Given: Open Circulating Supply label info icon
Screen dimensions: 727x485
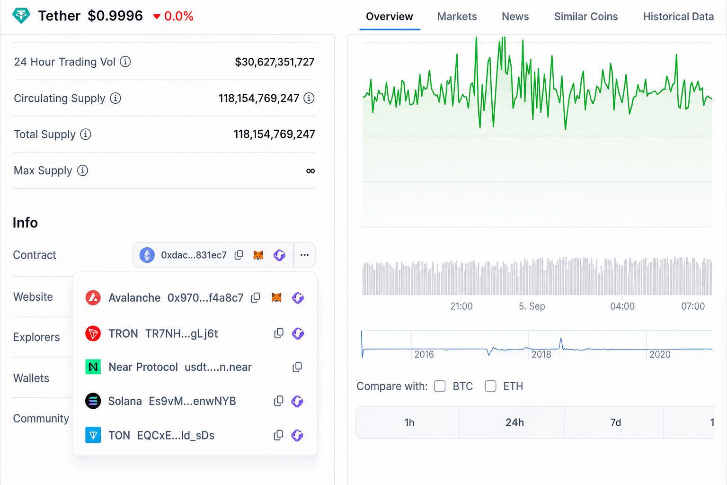Looking at the screenshot, I should (x=115, y=98).
